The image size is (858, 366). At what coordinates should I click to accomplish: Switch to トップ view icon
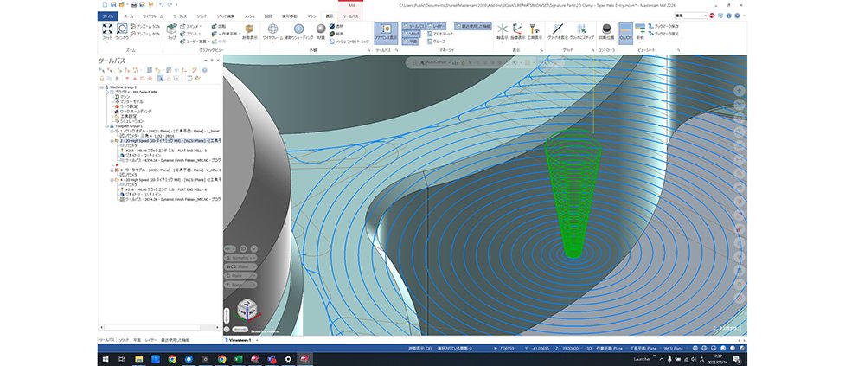172,29
